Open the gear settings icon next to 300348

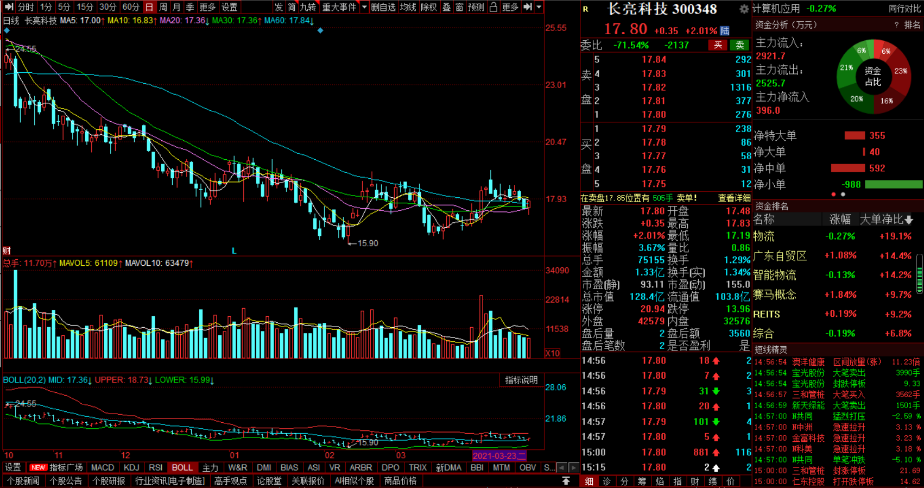coord(744,9)
